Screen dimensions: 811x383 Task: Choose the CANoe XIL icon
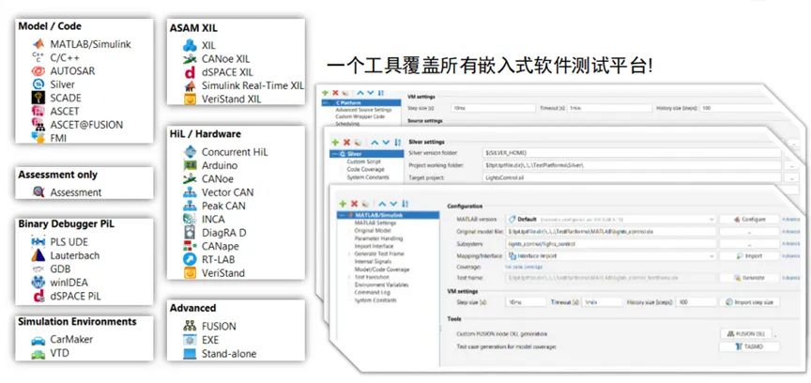pyautogui.click(x=191, y=59)
